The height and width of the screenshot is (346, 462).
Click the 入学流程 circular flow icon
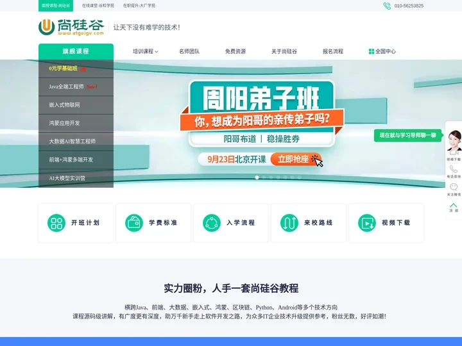(x=212, y=223)
